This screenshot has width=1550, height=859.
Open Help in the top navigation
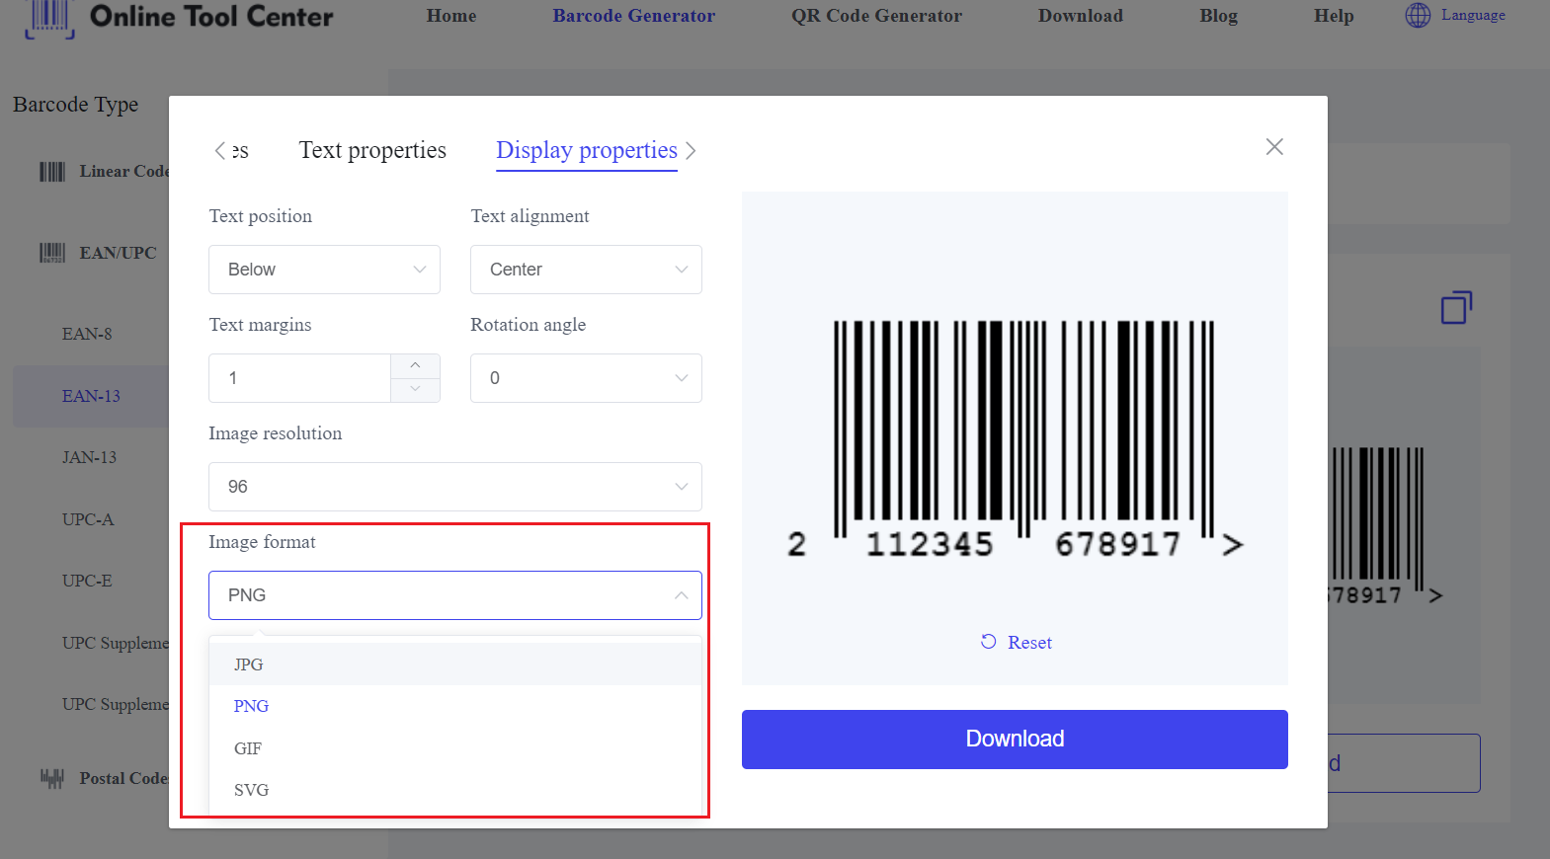coord(1334,16)
